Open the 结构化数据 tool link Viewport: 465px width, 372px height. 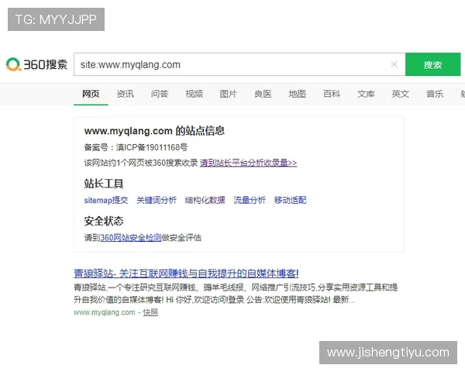(205, 200)
